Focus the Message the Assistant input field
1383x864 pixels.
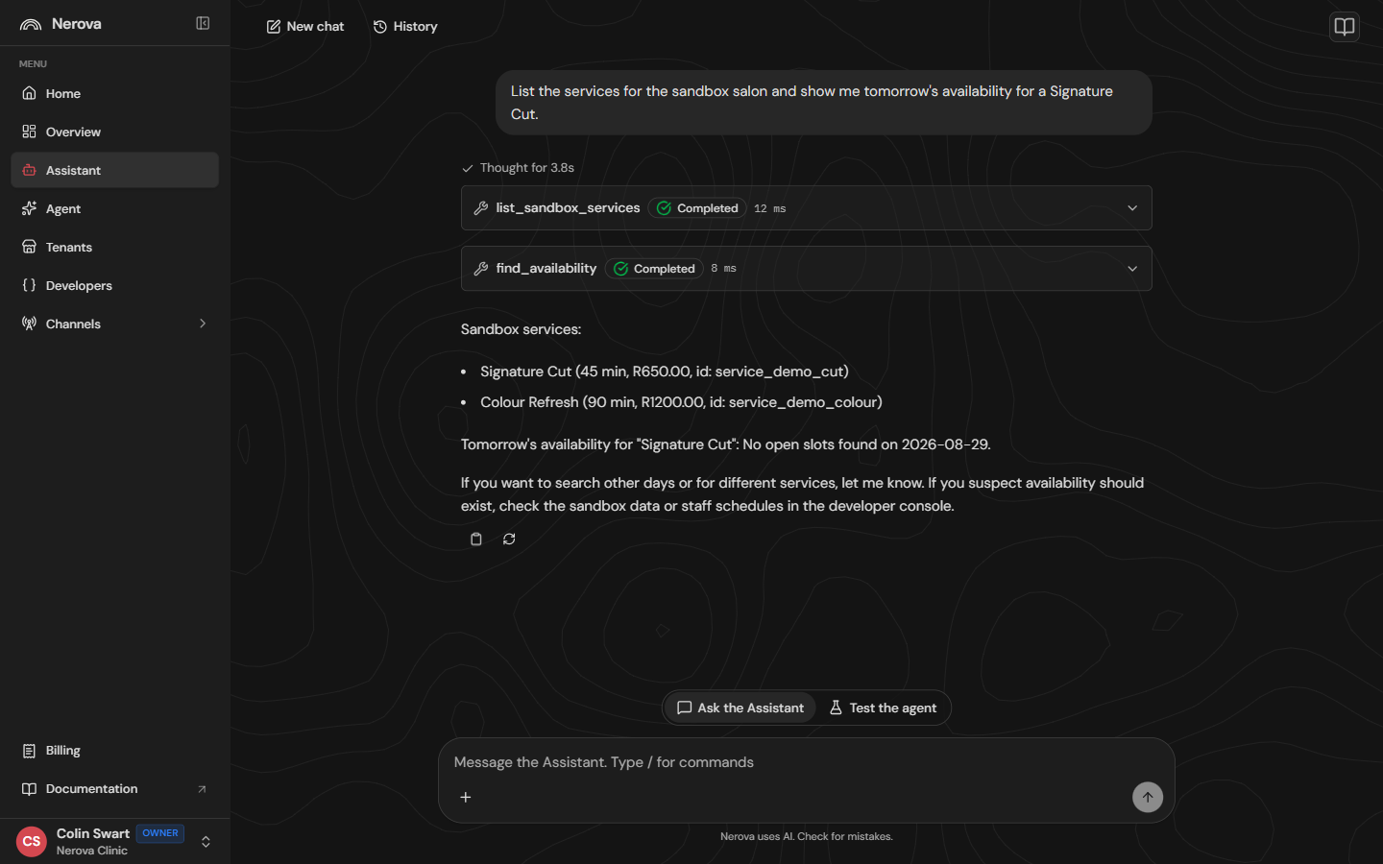[x=807, y=762]
